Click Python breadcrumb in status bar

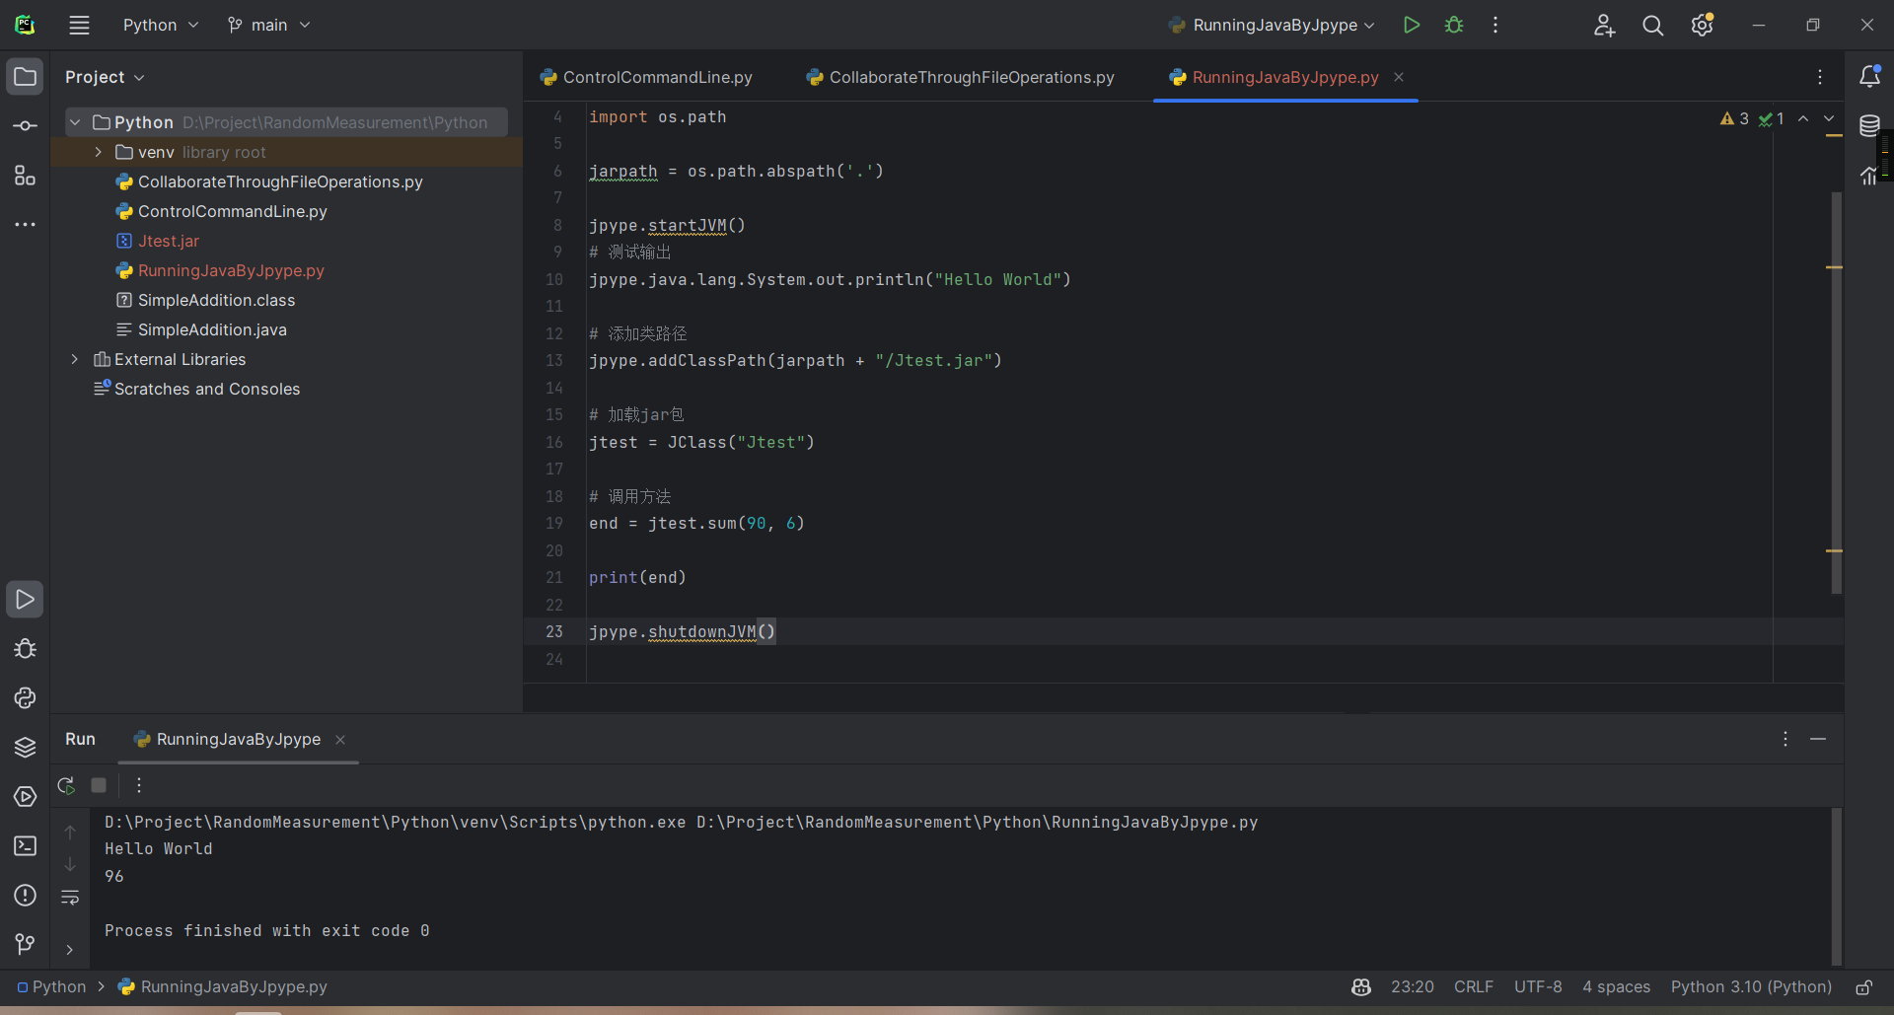[x=51, y=987]
